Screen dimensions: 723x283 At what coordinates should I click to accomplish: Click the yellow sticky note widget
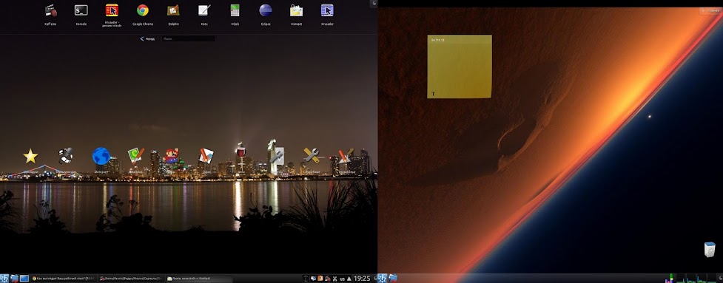(x=460, y=67)
